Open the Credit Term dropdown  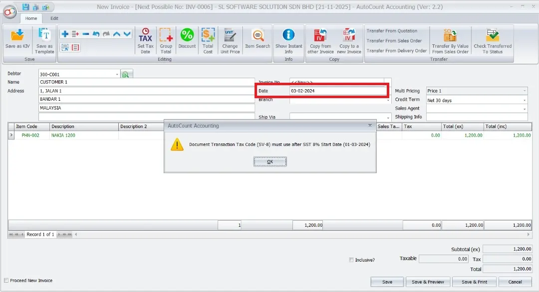pos(525,100)
